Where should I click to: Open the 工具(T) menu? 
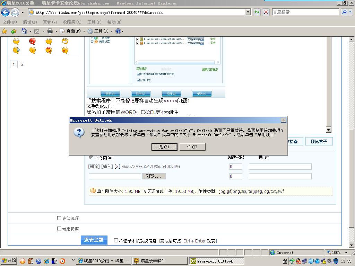tap(94, 22)
